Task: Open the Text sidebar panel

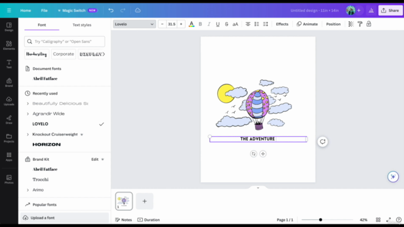Action: pos(9,64)
